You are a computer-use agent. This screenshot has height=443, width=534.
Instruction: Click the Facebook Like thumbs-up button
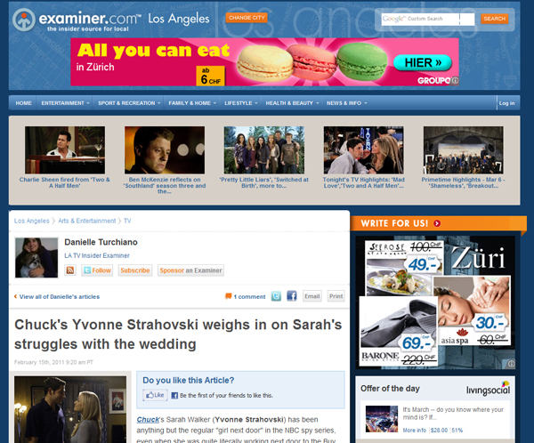[155, 395]
